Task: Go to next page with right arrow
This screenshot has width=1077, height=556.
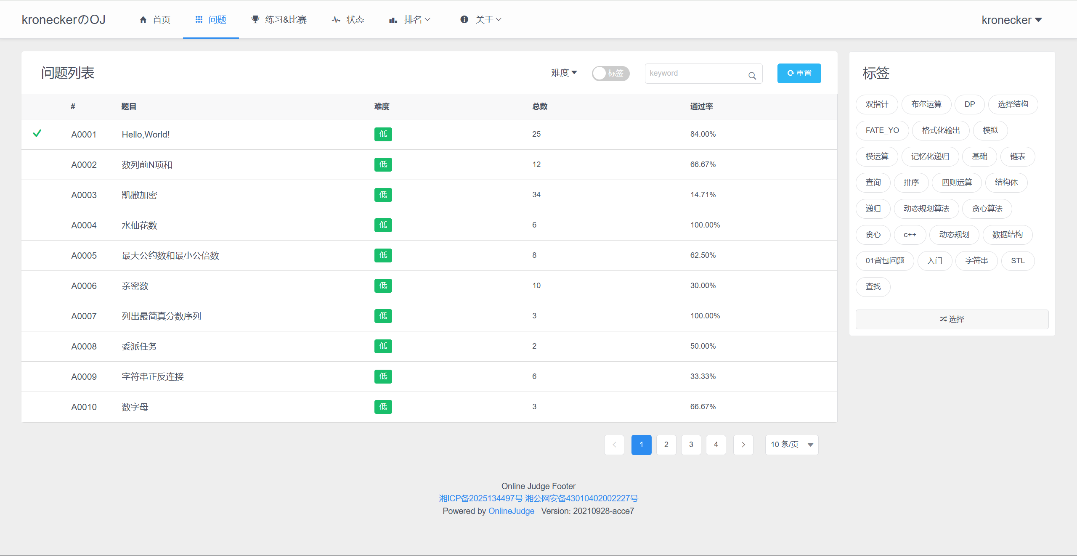Action: click(x=743, y=445)
